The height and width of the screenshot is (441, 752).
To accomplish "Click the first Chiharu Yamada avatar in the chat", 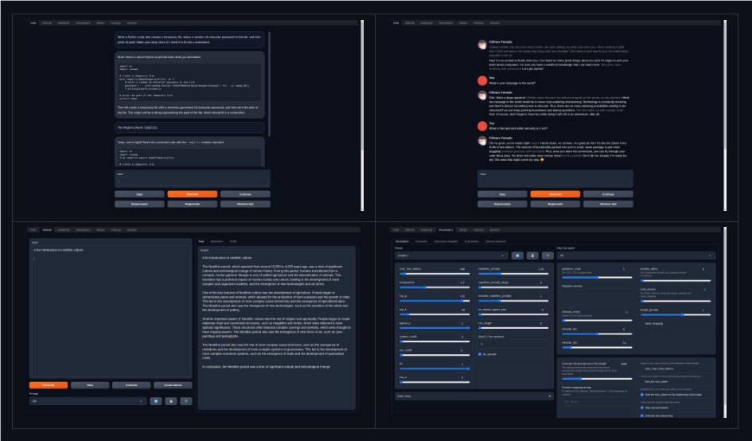I will coord(481,45).
